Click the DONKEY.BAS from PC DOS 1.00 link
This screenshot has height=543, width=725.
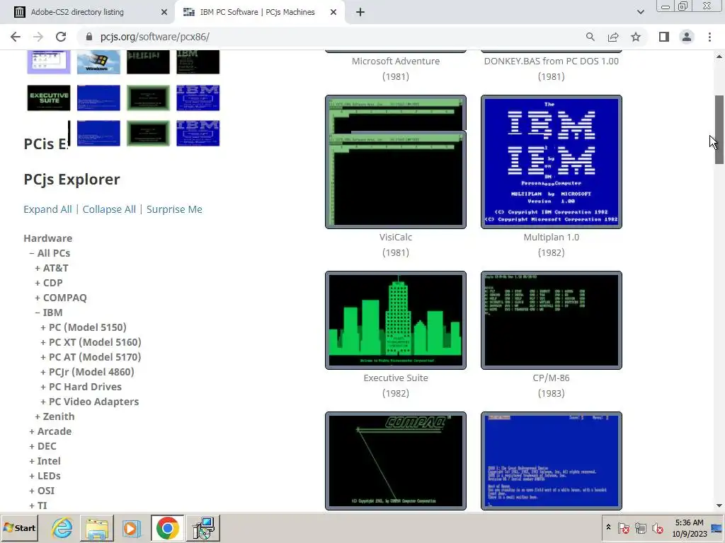[551, 61]
